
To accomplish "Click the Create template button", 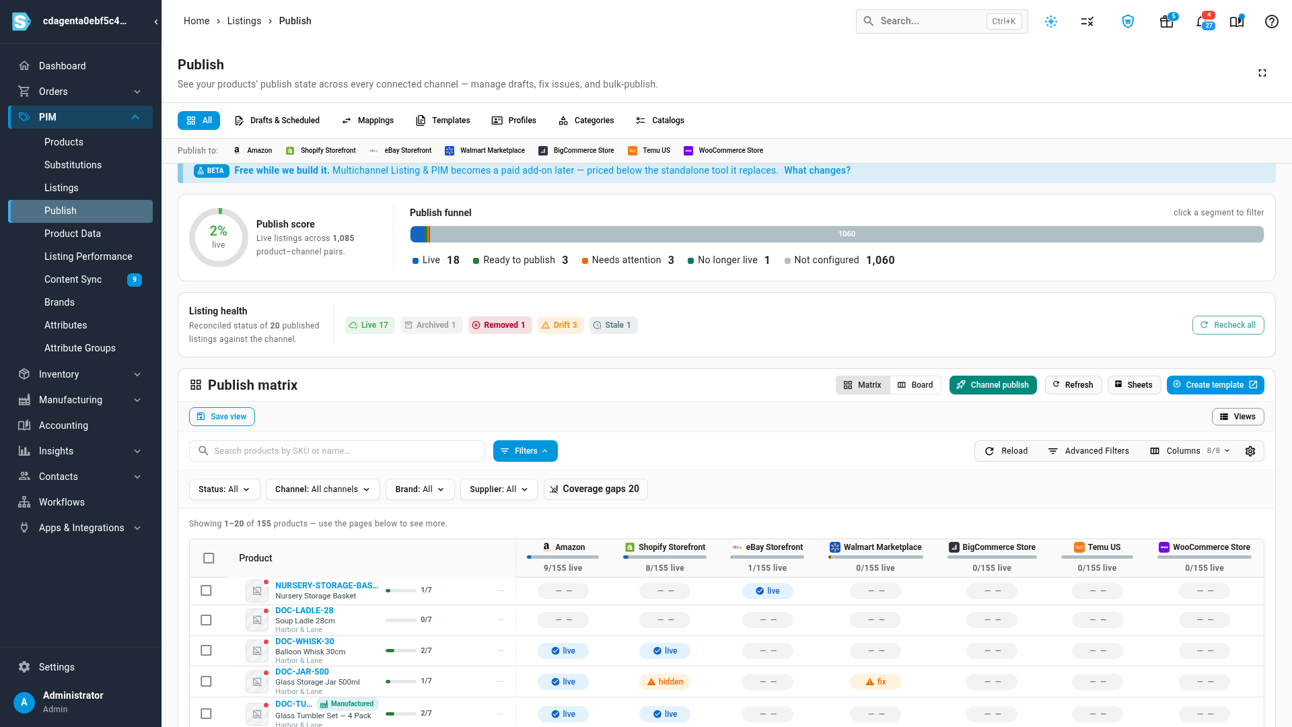I will pos(1215,385).
